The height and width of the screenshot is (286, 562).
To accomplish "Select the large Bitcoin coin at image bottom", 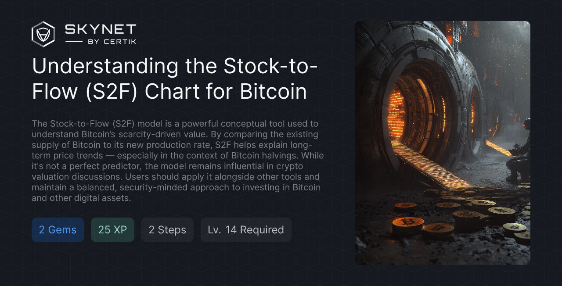I will pyautogui.click(x=408, y=224).
